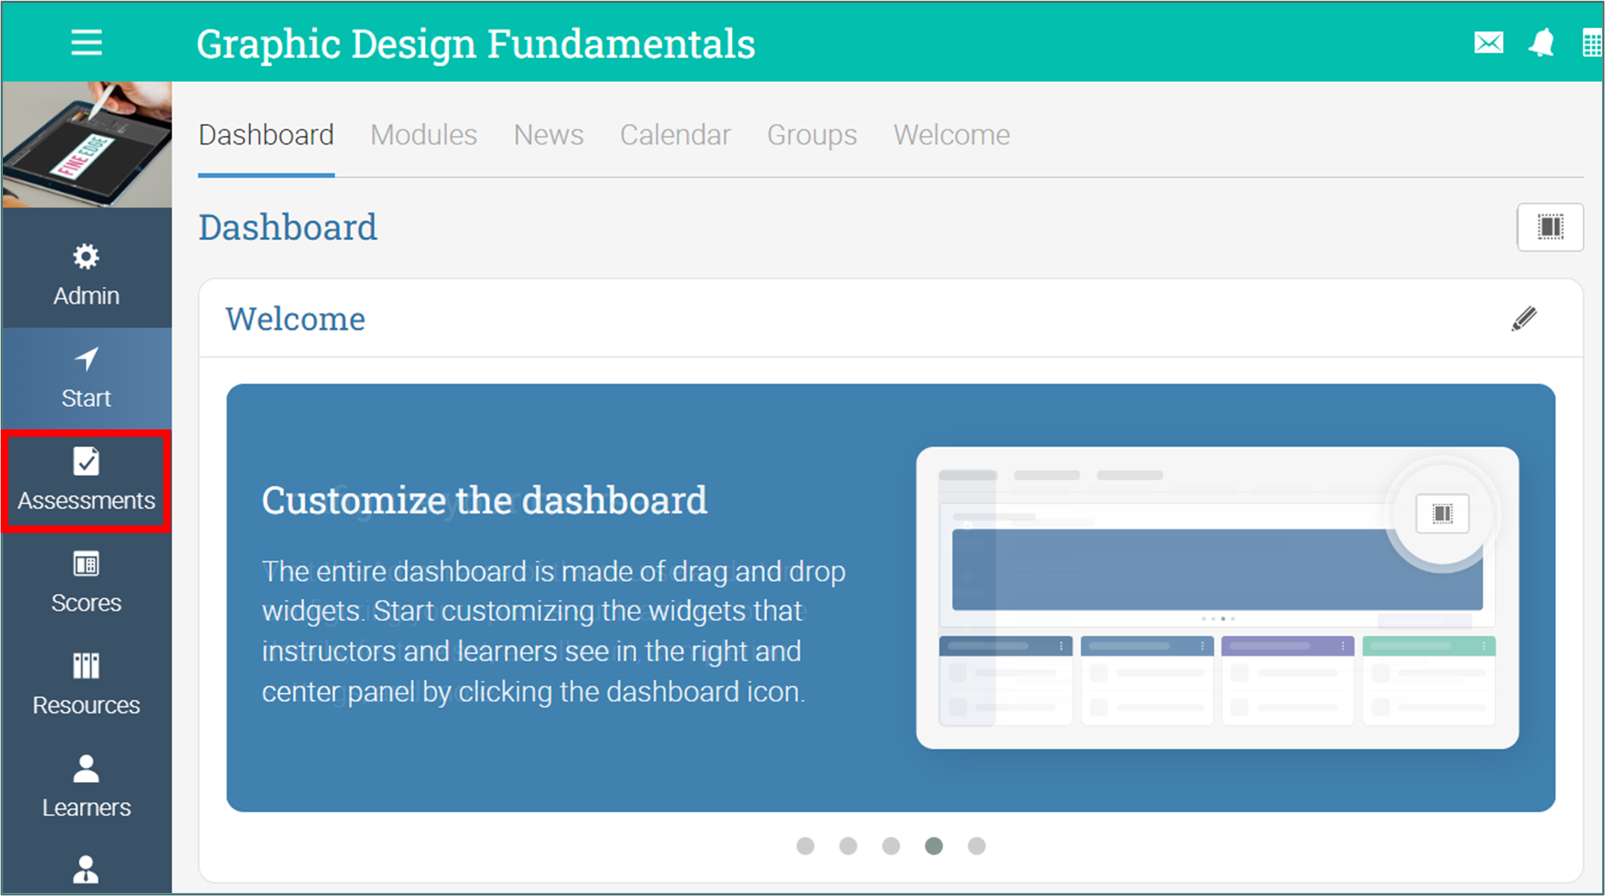This screenshot has width=1605, height=896.
Task: Open the notifications bell
Action: pos(1542,42)
